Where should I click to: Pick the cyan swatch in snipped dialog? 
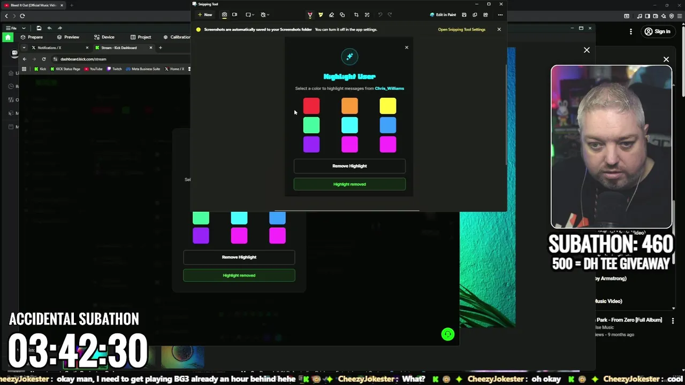tap(349, 125)
